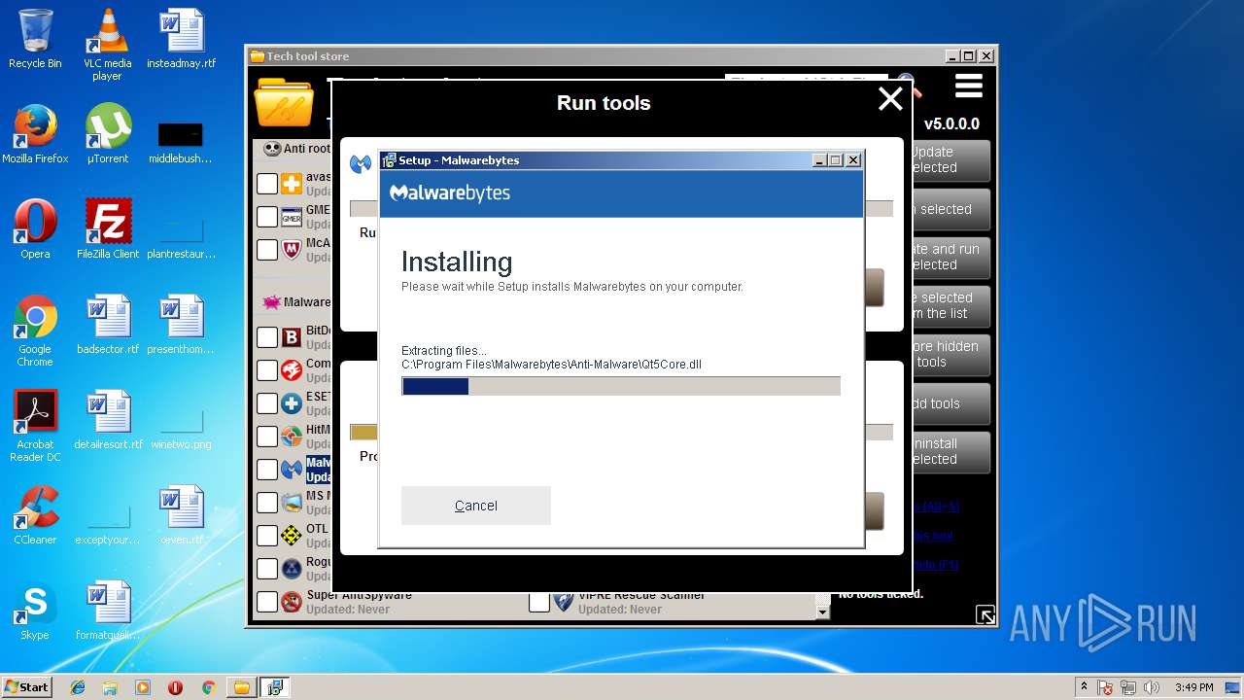Tick the Malwarebytes tool checkbox

click(267, 470)
